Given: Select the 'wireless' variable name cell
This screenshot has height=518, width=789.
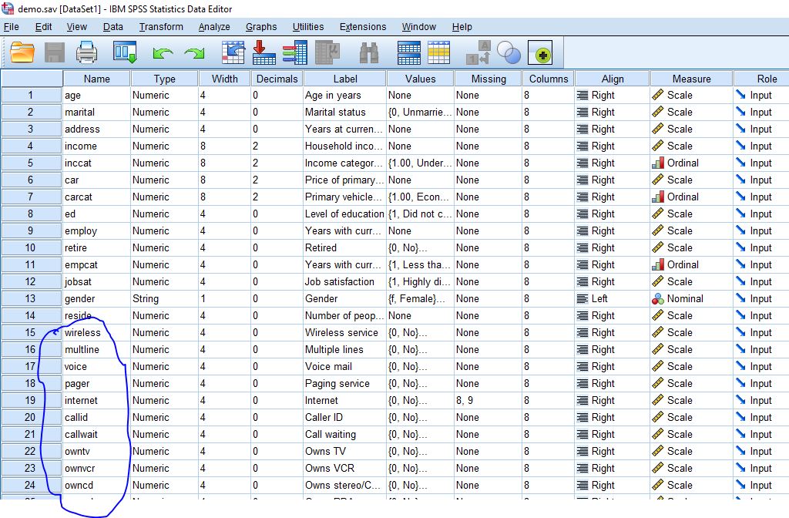Looking at the screenshot, I should pyautogui.click(x=96, y=332).
